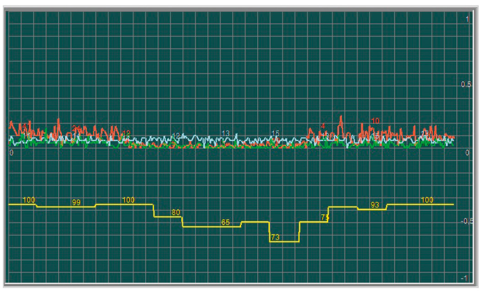Click the "-1" value on the right axis
The height and width of the screenshot is (292, 483).
tap(464, 278)
